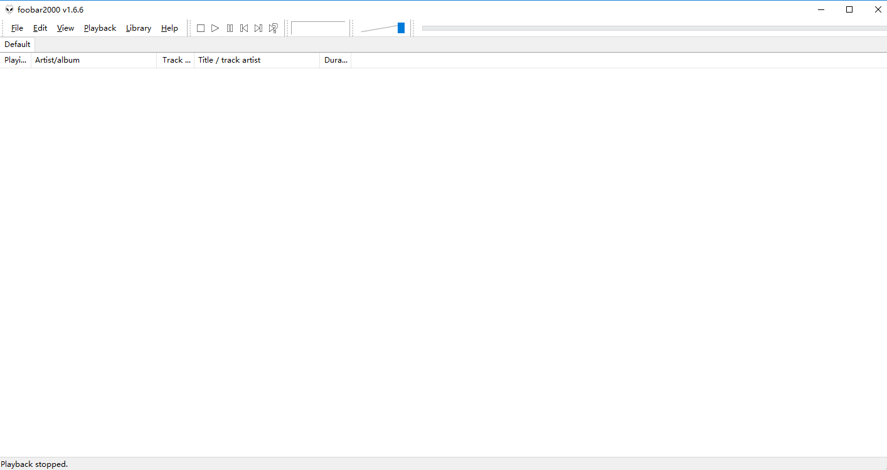Viewport: 887px width, 470px height.
Task: Open the File menu
Action: [16, 28]
